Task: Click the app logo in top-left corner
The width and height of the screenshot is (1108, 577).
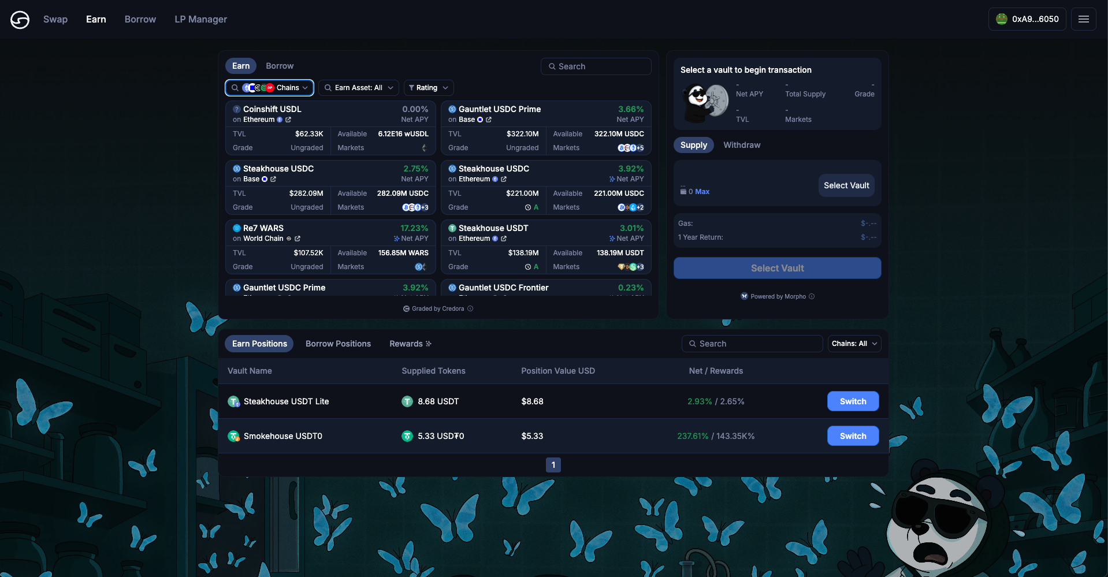Action: pyautogui.click(x=20, y=20)
